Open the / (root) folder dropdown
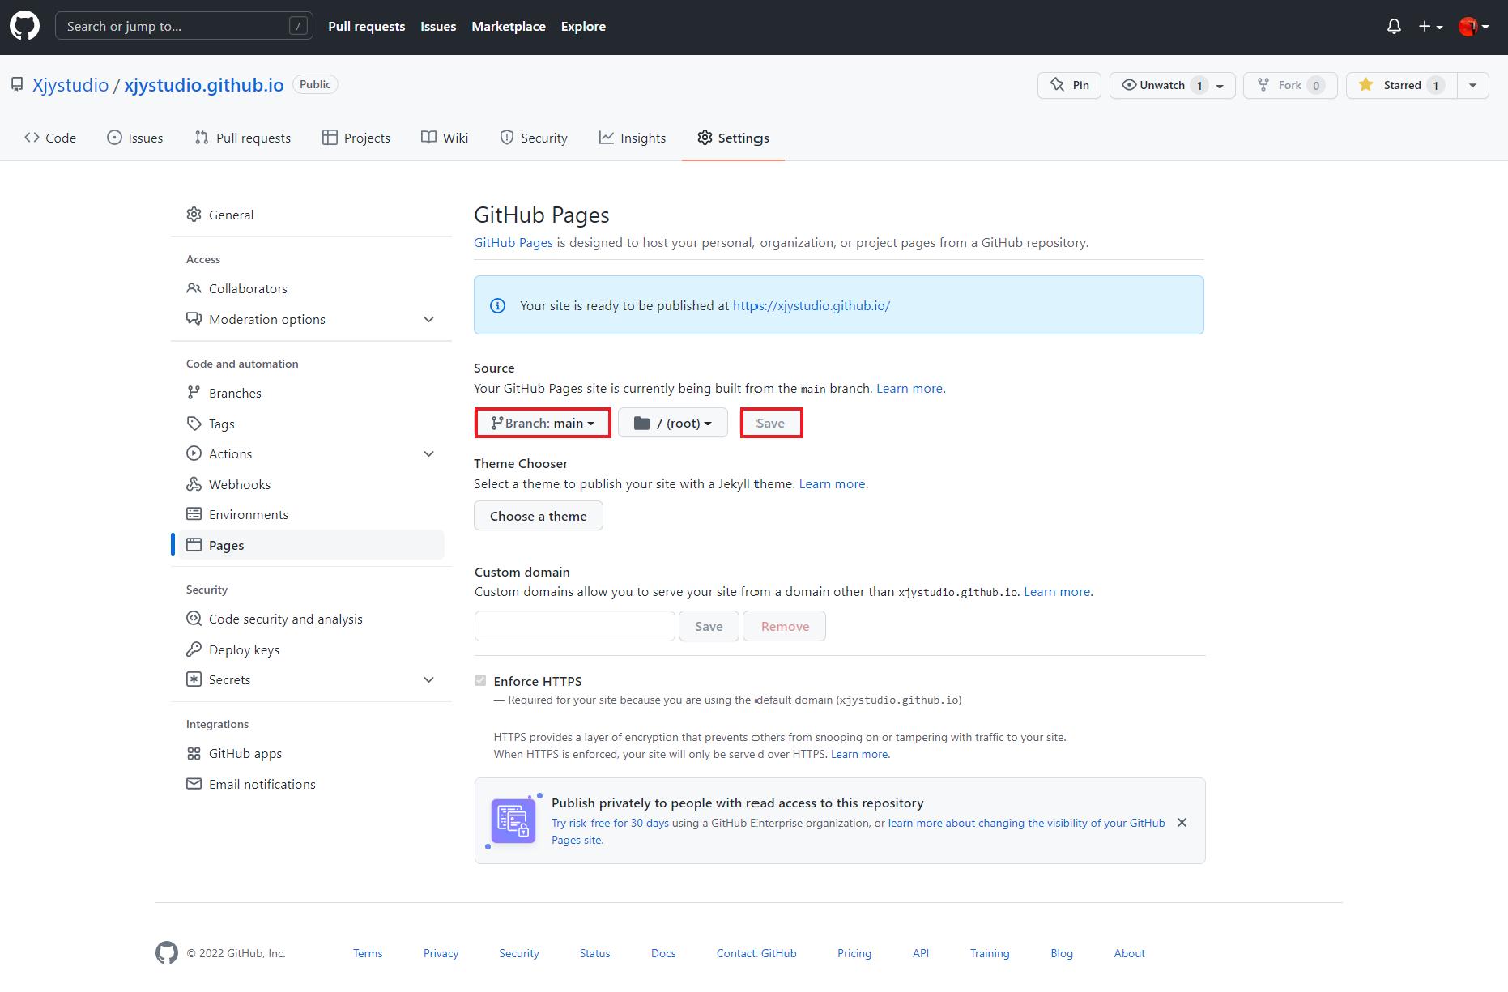This screenshot has height=992, width=1508. 672,423
